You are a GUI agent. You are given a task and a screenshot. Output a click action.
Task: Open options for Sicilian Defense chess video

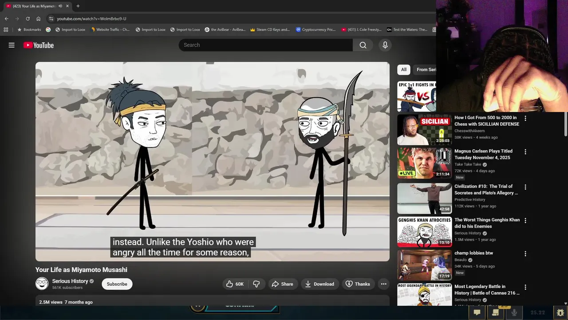coord(525,118)
